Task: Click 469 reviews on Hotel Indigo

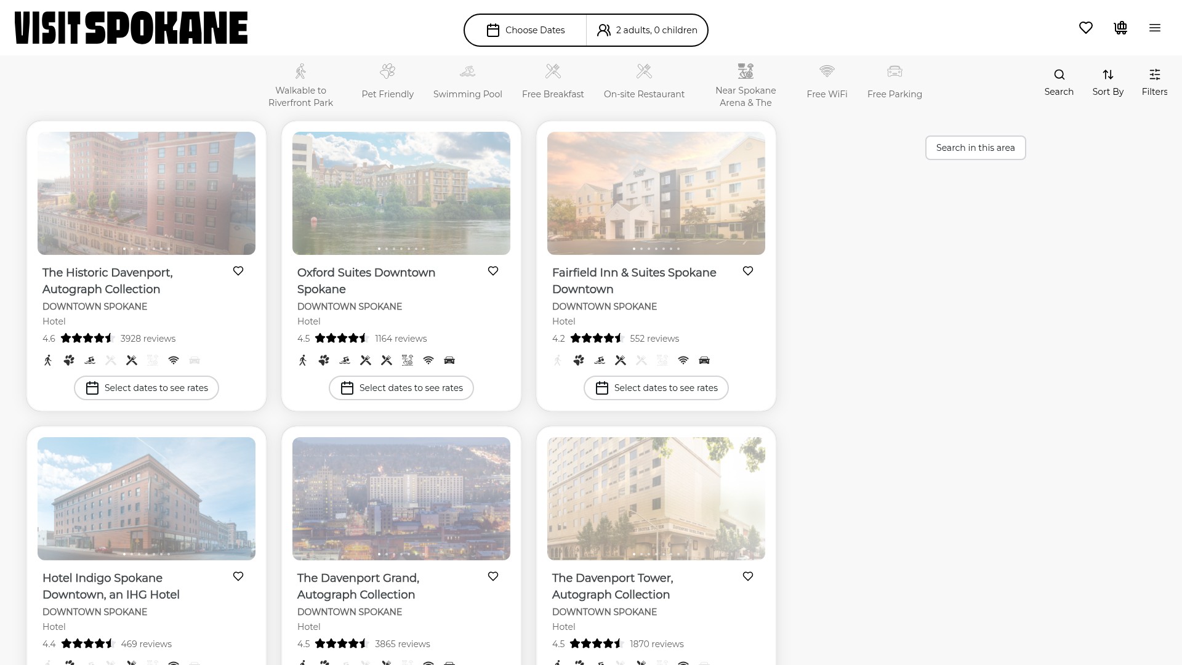Action: pyautogui.click(x=147, y=644)
